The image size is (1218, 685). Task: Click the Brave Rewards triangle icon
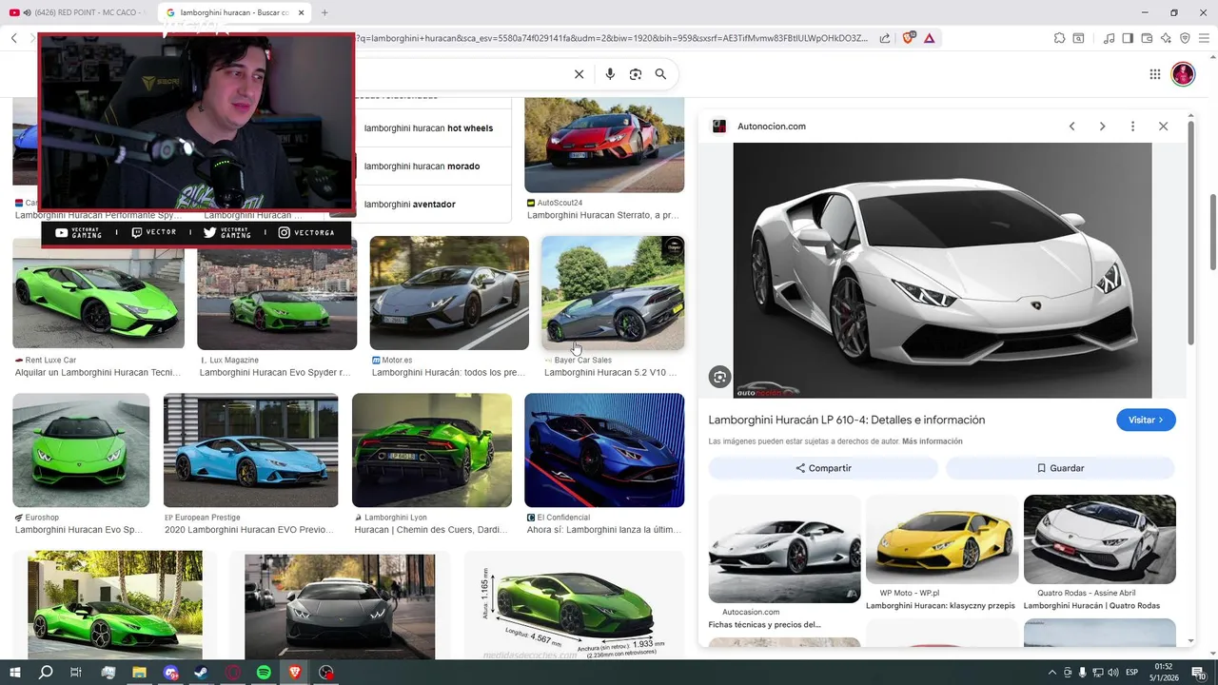coord(929,38)
